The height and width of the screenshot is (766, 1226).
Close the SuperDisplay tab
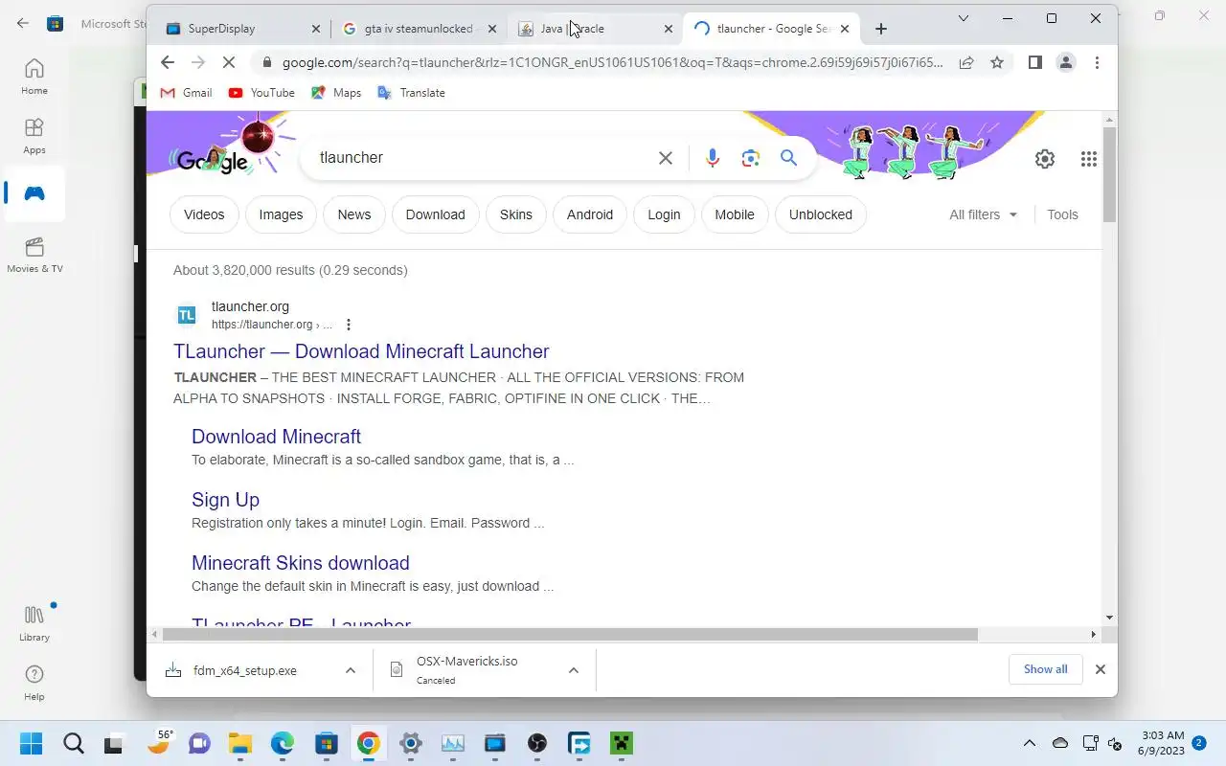316,29
